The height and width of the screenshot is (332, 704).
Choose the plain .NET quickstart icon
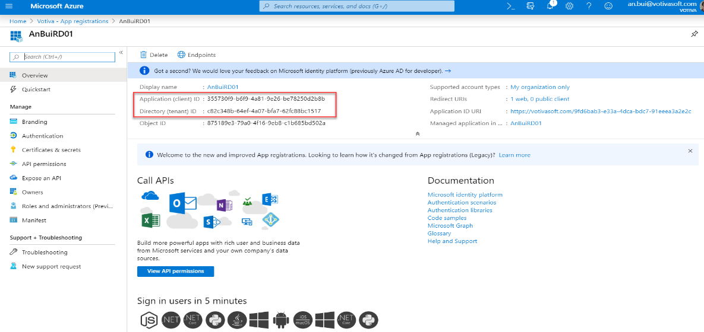point(171,320)
